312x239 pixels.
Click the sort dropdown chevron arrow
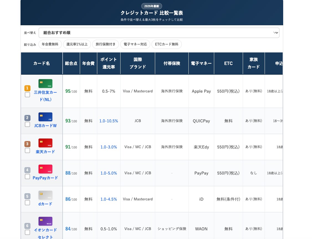(276, 33)
